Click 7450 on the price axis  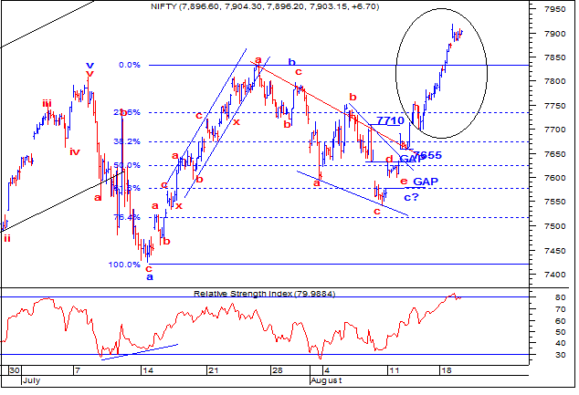tap(555, 251)
